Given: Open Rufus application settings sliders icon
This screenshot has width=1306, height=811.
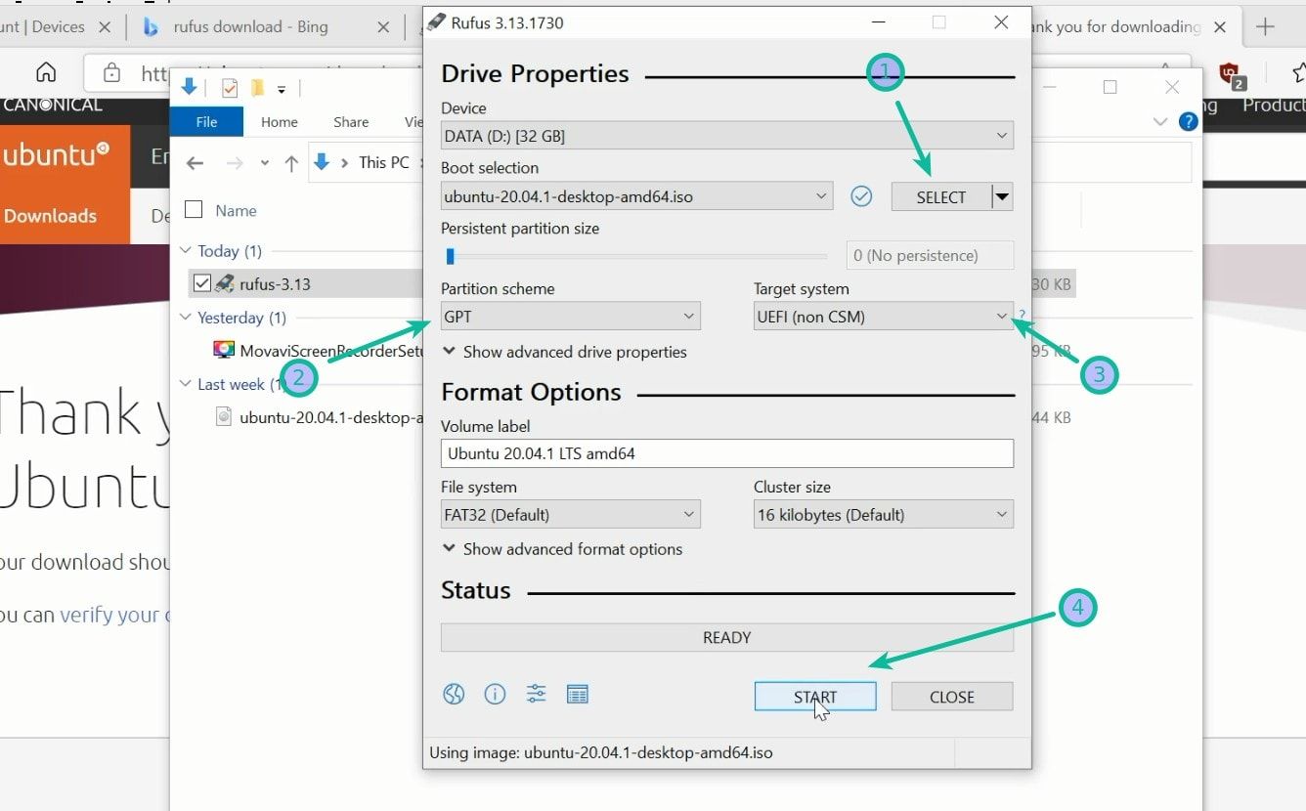Looking at the screenshot, I should point(536,695).
